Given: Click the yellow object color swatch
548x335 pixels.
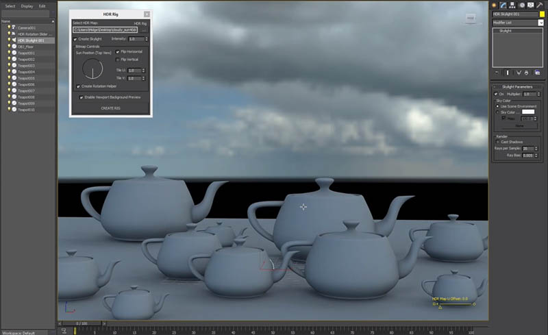Looking at the screenshot, I should coord(542,14).
